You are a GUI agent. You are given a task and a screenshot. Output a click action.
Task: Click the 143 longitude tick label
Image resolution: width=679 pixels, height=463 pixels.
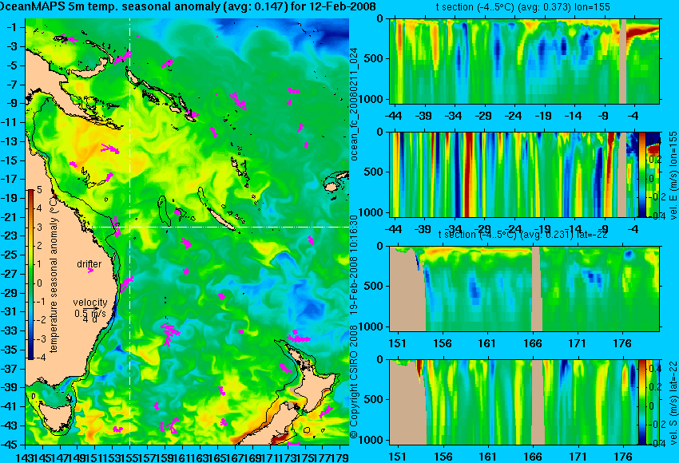tap(25, 457)
